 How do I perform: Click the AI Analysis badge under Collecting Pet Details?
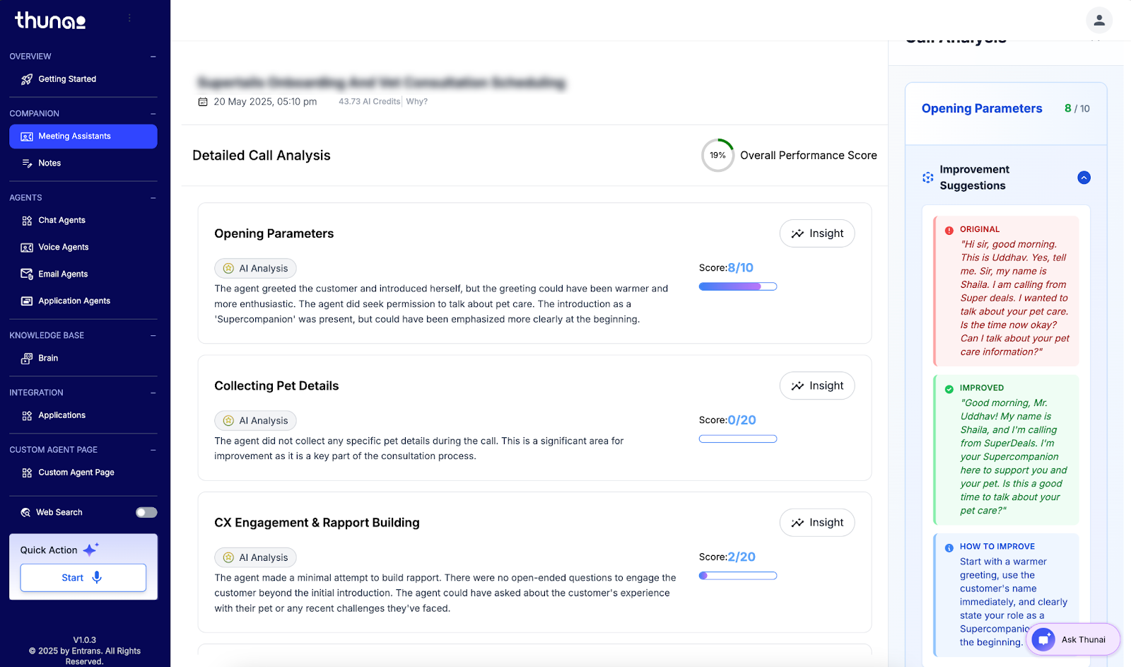pyautogui.click(x=255, y=421)
